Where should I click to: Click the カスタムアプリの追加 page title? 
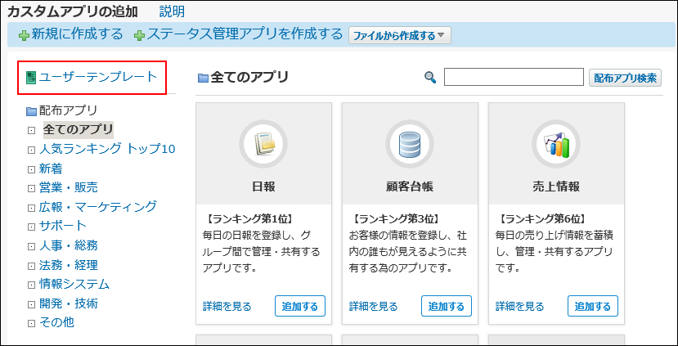(73, 11)
